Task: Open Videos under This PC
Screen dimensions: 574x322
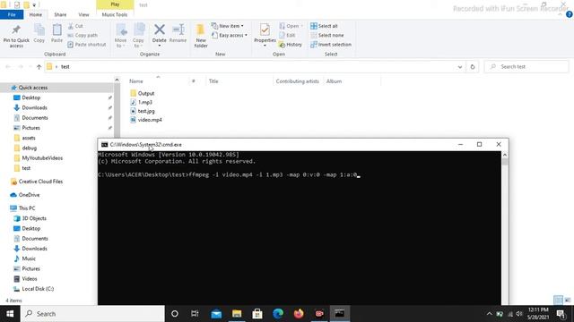Action: pos(30,278)
